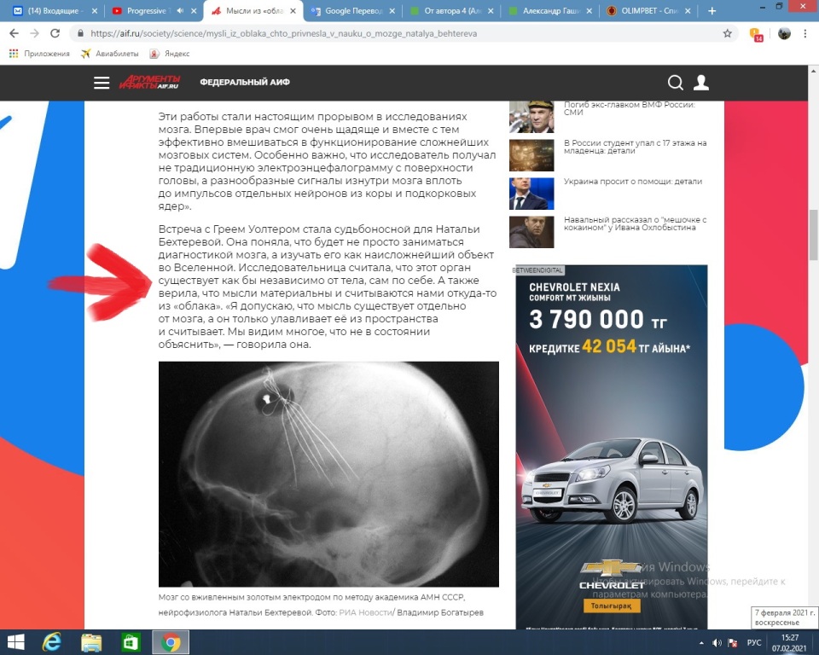Switch to the От автора 4 tab

[450, 10]
